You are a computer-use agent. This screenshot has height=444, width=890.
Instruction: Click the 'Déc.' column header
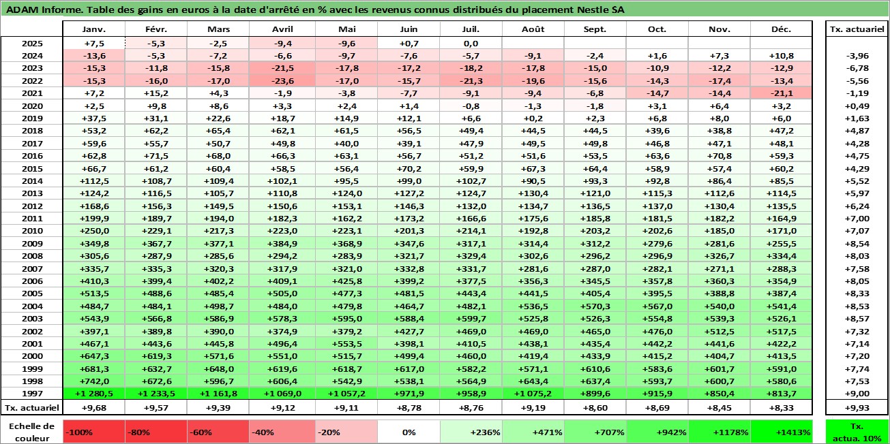pyautogui.click(x=781, y=29)
